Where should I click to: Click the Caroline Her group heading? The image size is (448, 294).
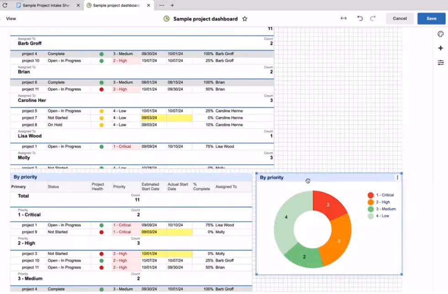[x=32, y=100]
